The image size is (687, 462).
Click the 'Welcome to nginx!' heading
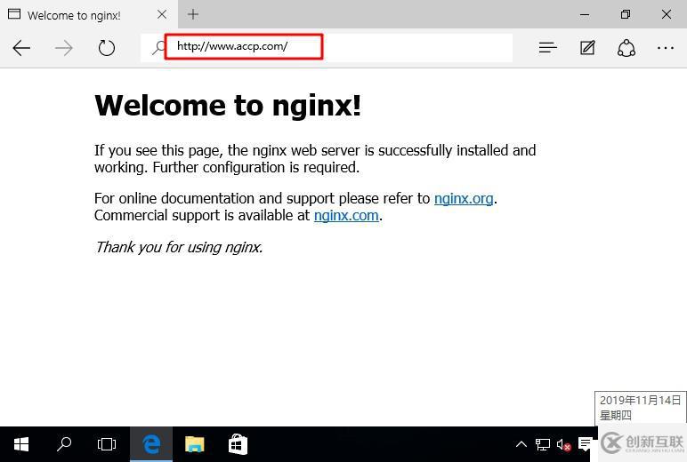[x=228, y=106]
